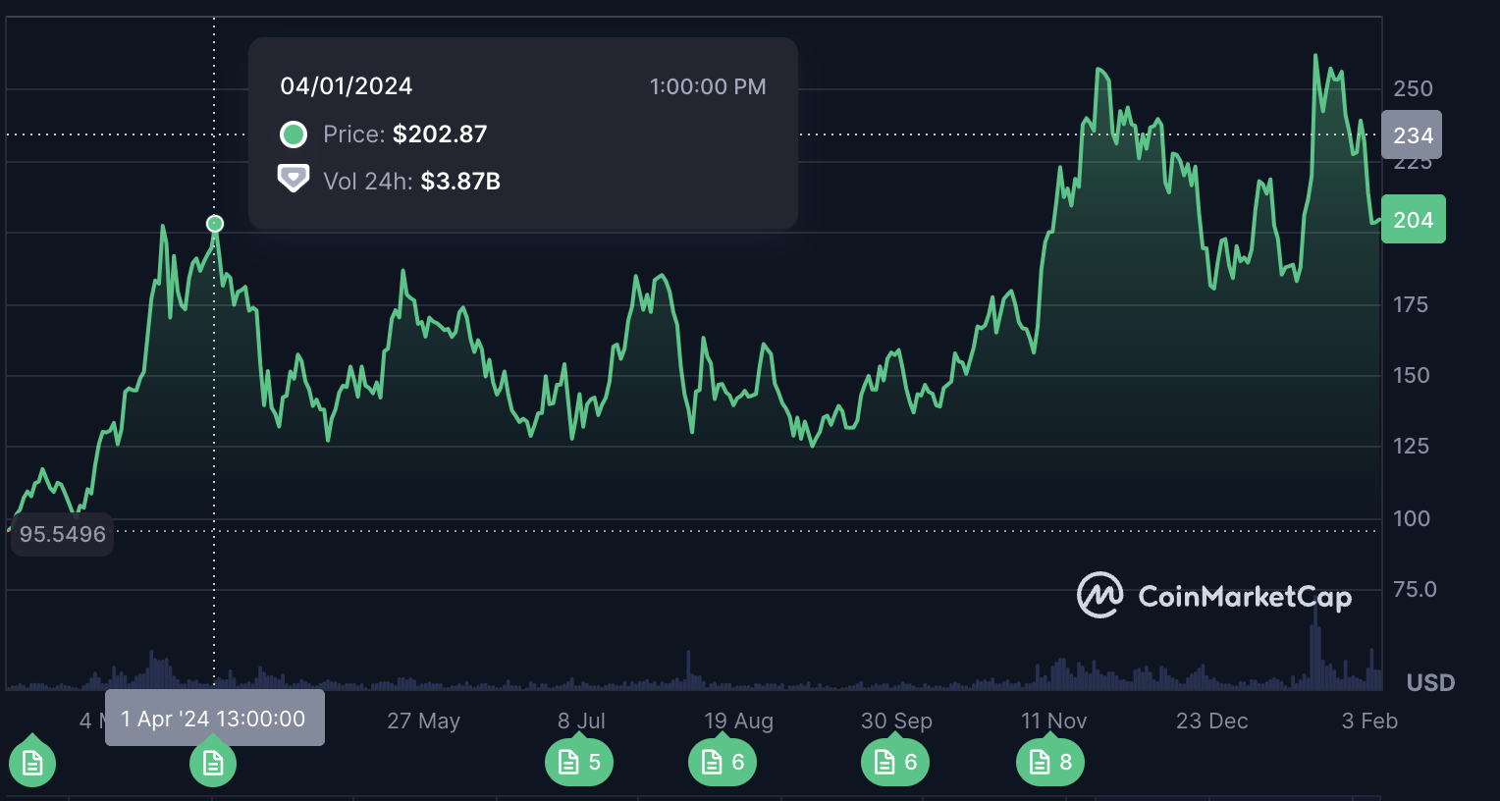Click the 27 May date on the time axis
This screenshot has height=801, width=1500.
[x=423, y=721]
